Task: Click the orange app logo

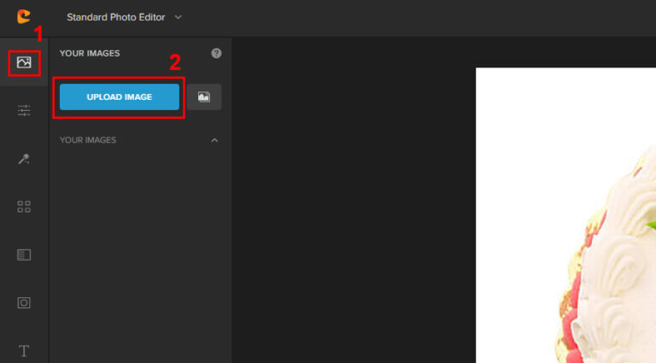Action: (24, 16)
